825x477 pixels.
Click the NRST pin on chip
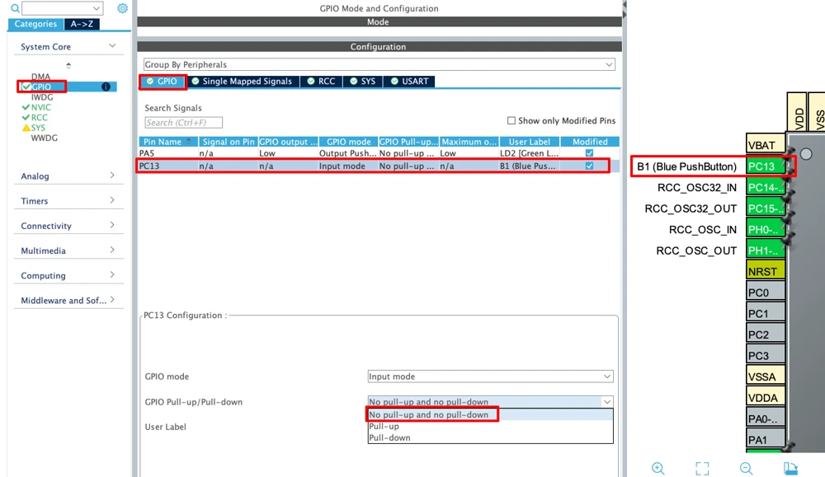pos(766,272)
